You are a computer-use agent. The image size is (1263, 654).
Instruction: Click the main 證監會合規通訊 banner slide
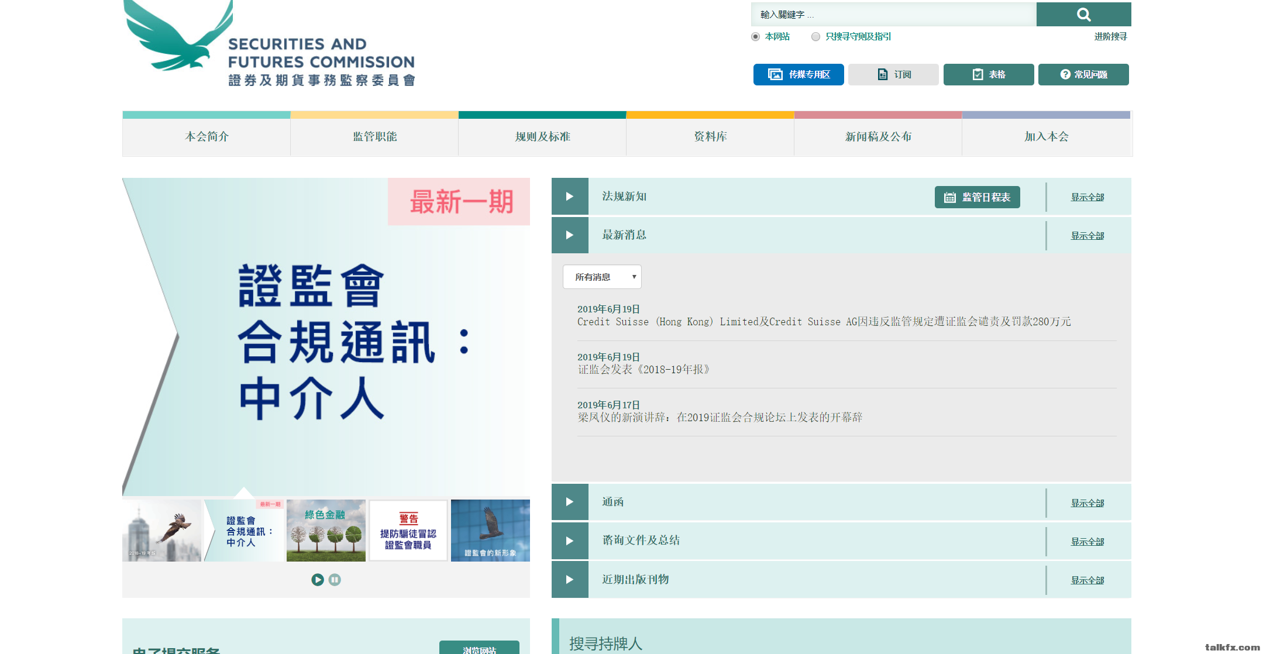coord(326,337)
